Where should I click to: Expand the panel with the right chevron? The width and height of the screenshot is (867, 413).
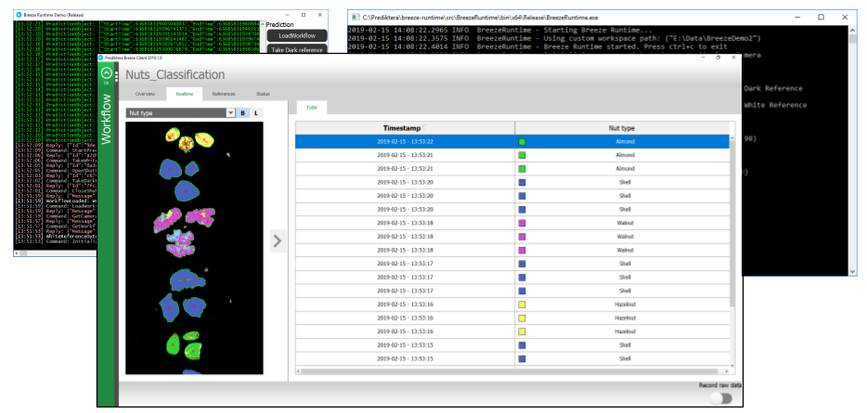coord(277,241)
